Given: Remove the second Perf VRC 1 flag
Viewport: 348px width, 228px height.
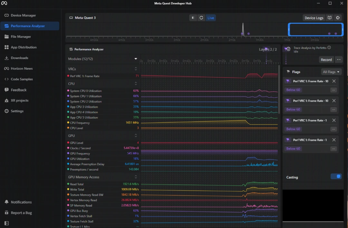Looking at the screenshot, I should point(334,101).
